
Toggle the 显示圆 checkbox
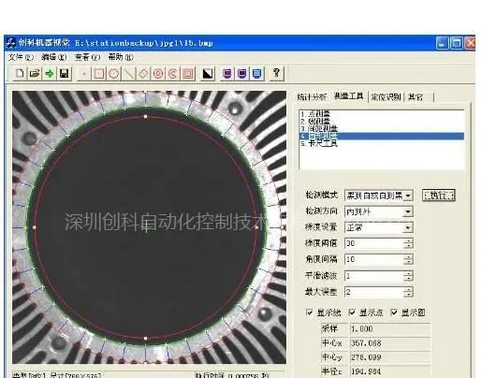point(394,313)
